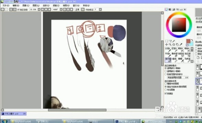Switch to the Photoshop psd taskbar item
202x123 pixels.
pos(127,121)
